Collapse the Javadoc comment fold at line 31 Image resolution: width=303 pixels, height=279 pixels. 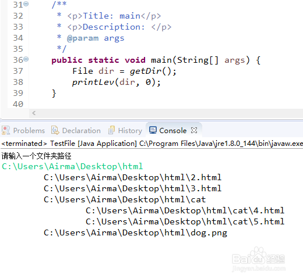[26, 3]
